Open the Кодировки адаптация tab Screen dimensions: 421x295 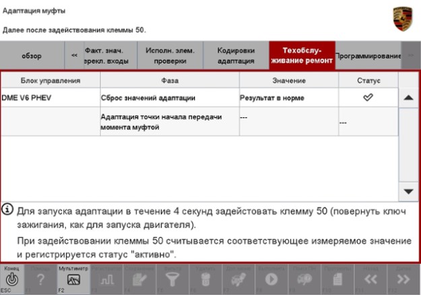(235, 55)
